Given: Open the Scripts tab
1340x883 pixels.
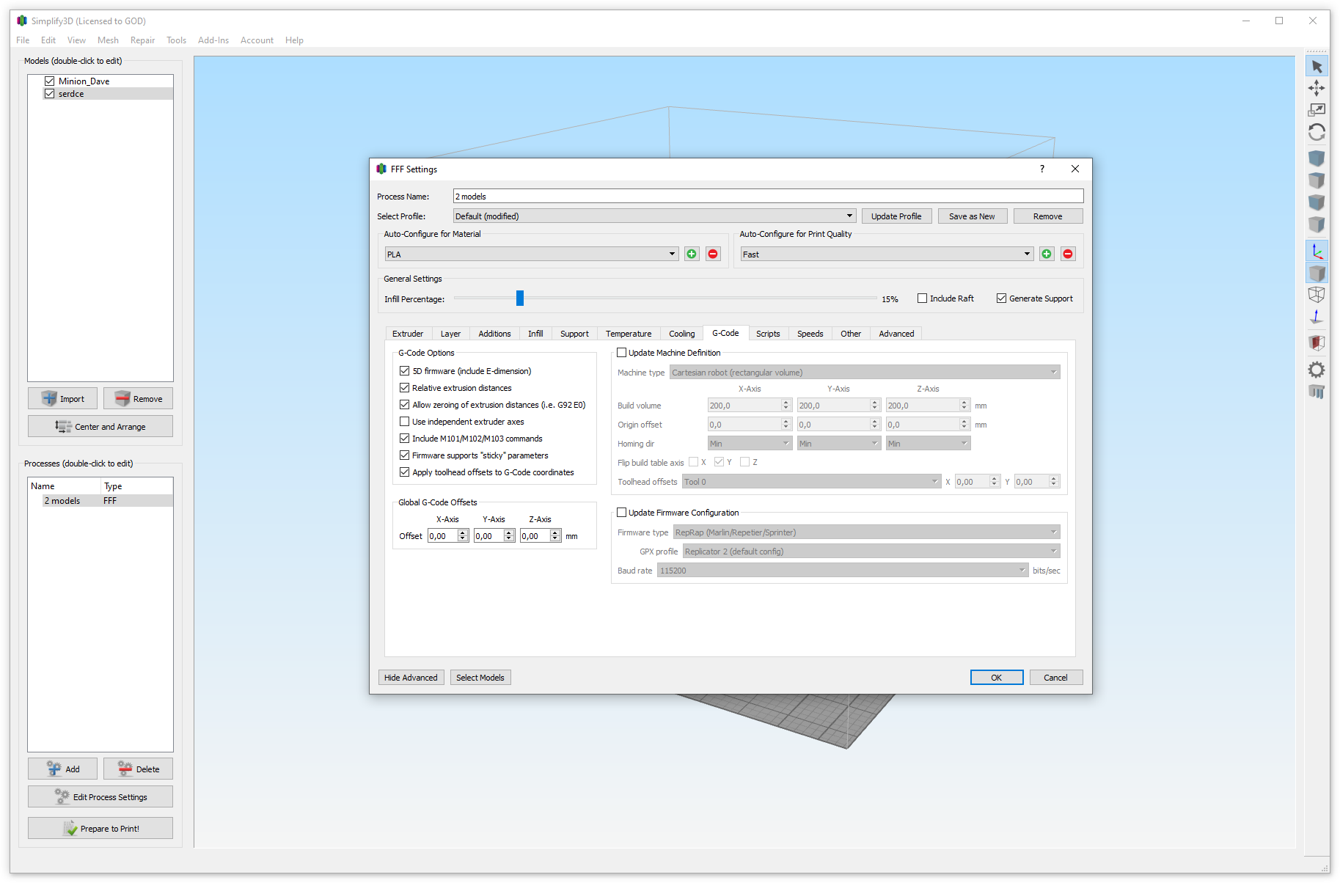Looking at the screenshot, I should click(x=768, y=334).
